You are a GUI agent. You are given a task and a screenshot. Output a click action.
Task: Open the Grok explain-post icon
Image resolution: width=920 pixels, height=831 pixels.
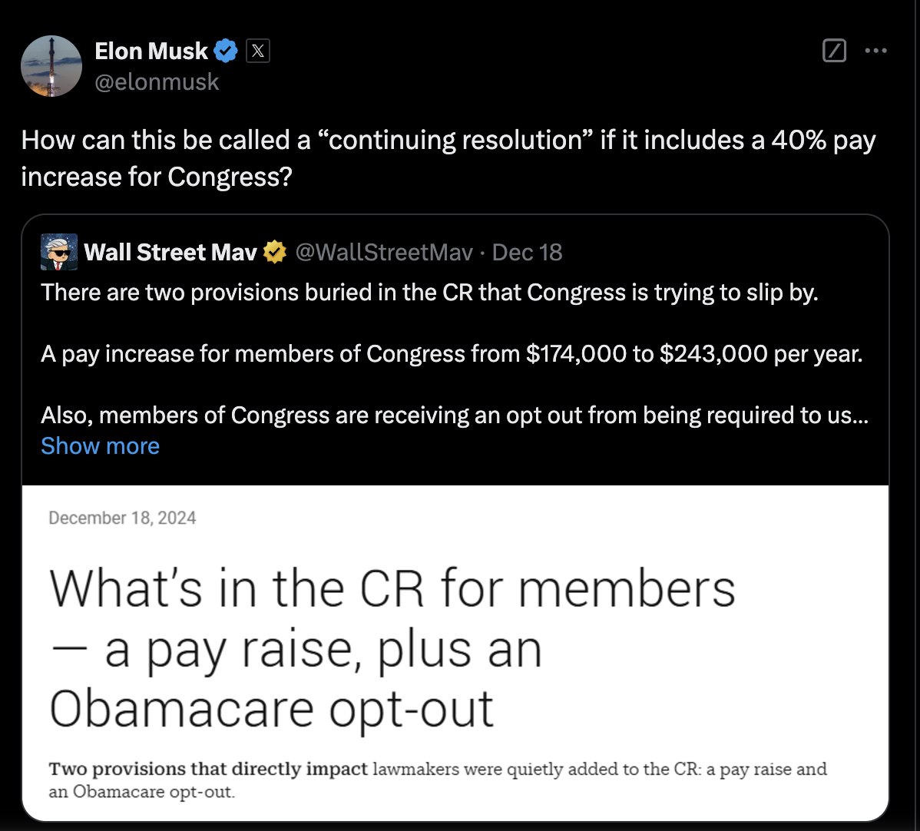pyautogui.click(x=834, y=51)
